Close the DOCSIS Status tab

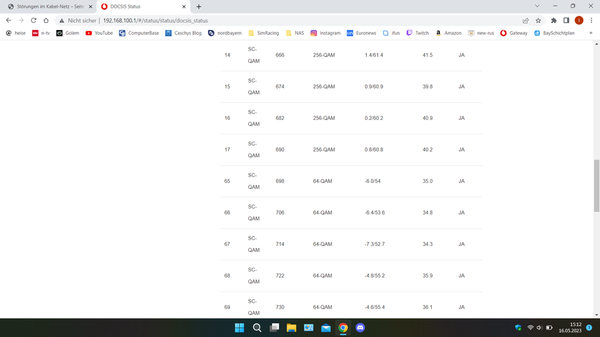(184, 7)
